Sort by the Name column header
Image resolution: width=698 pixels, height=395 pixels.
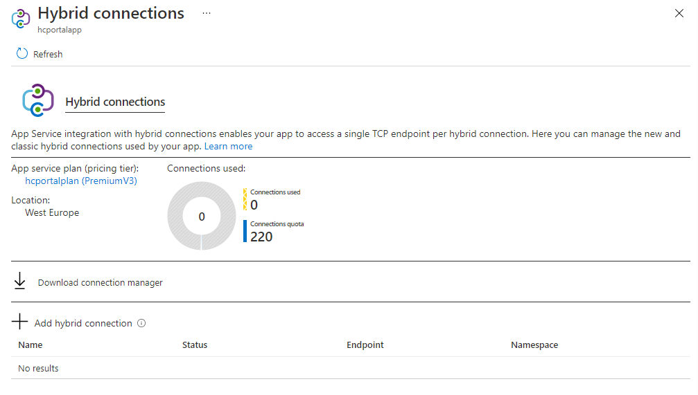30,345
